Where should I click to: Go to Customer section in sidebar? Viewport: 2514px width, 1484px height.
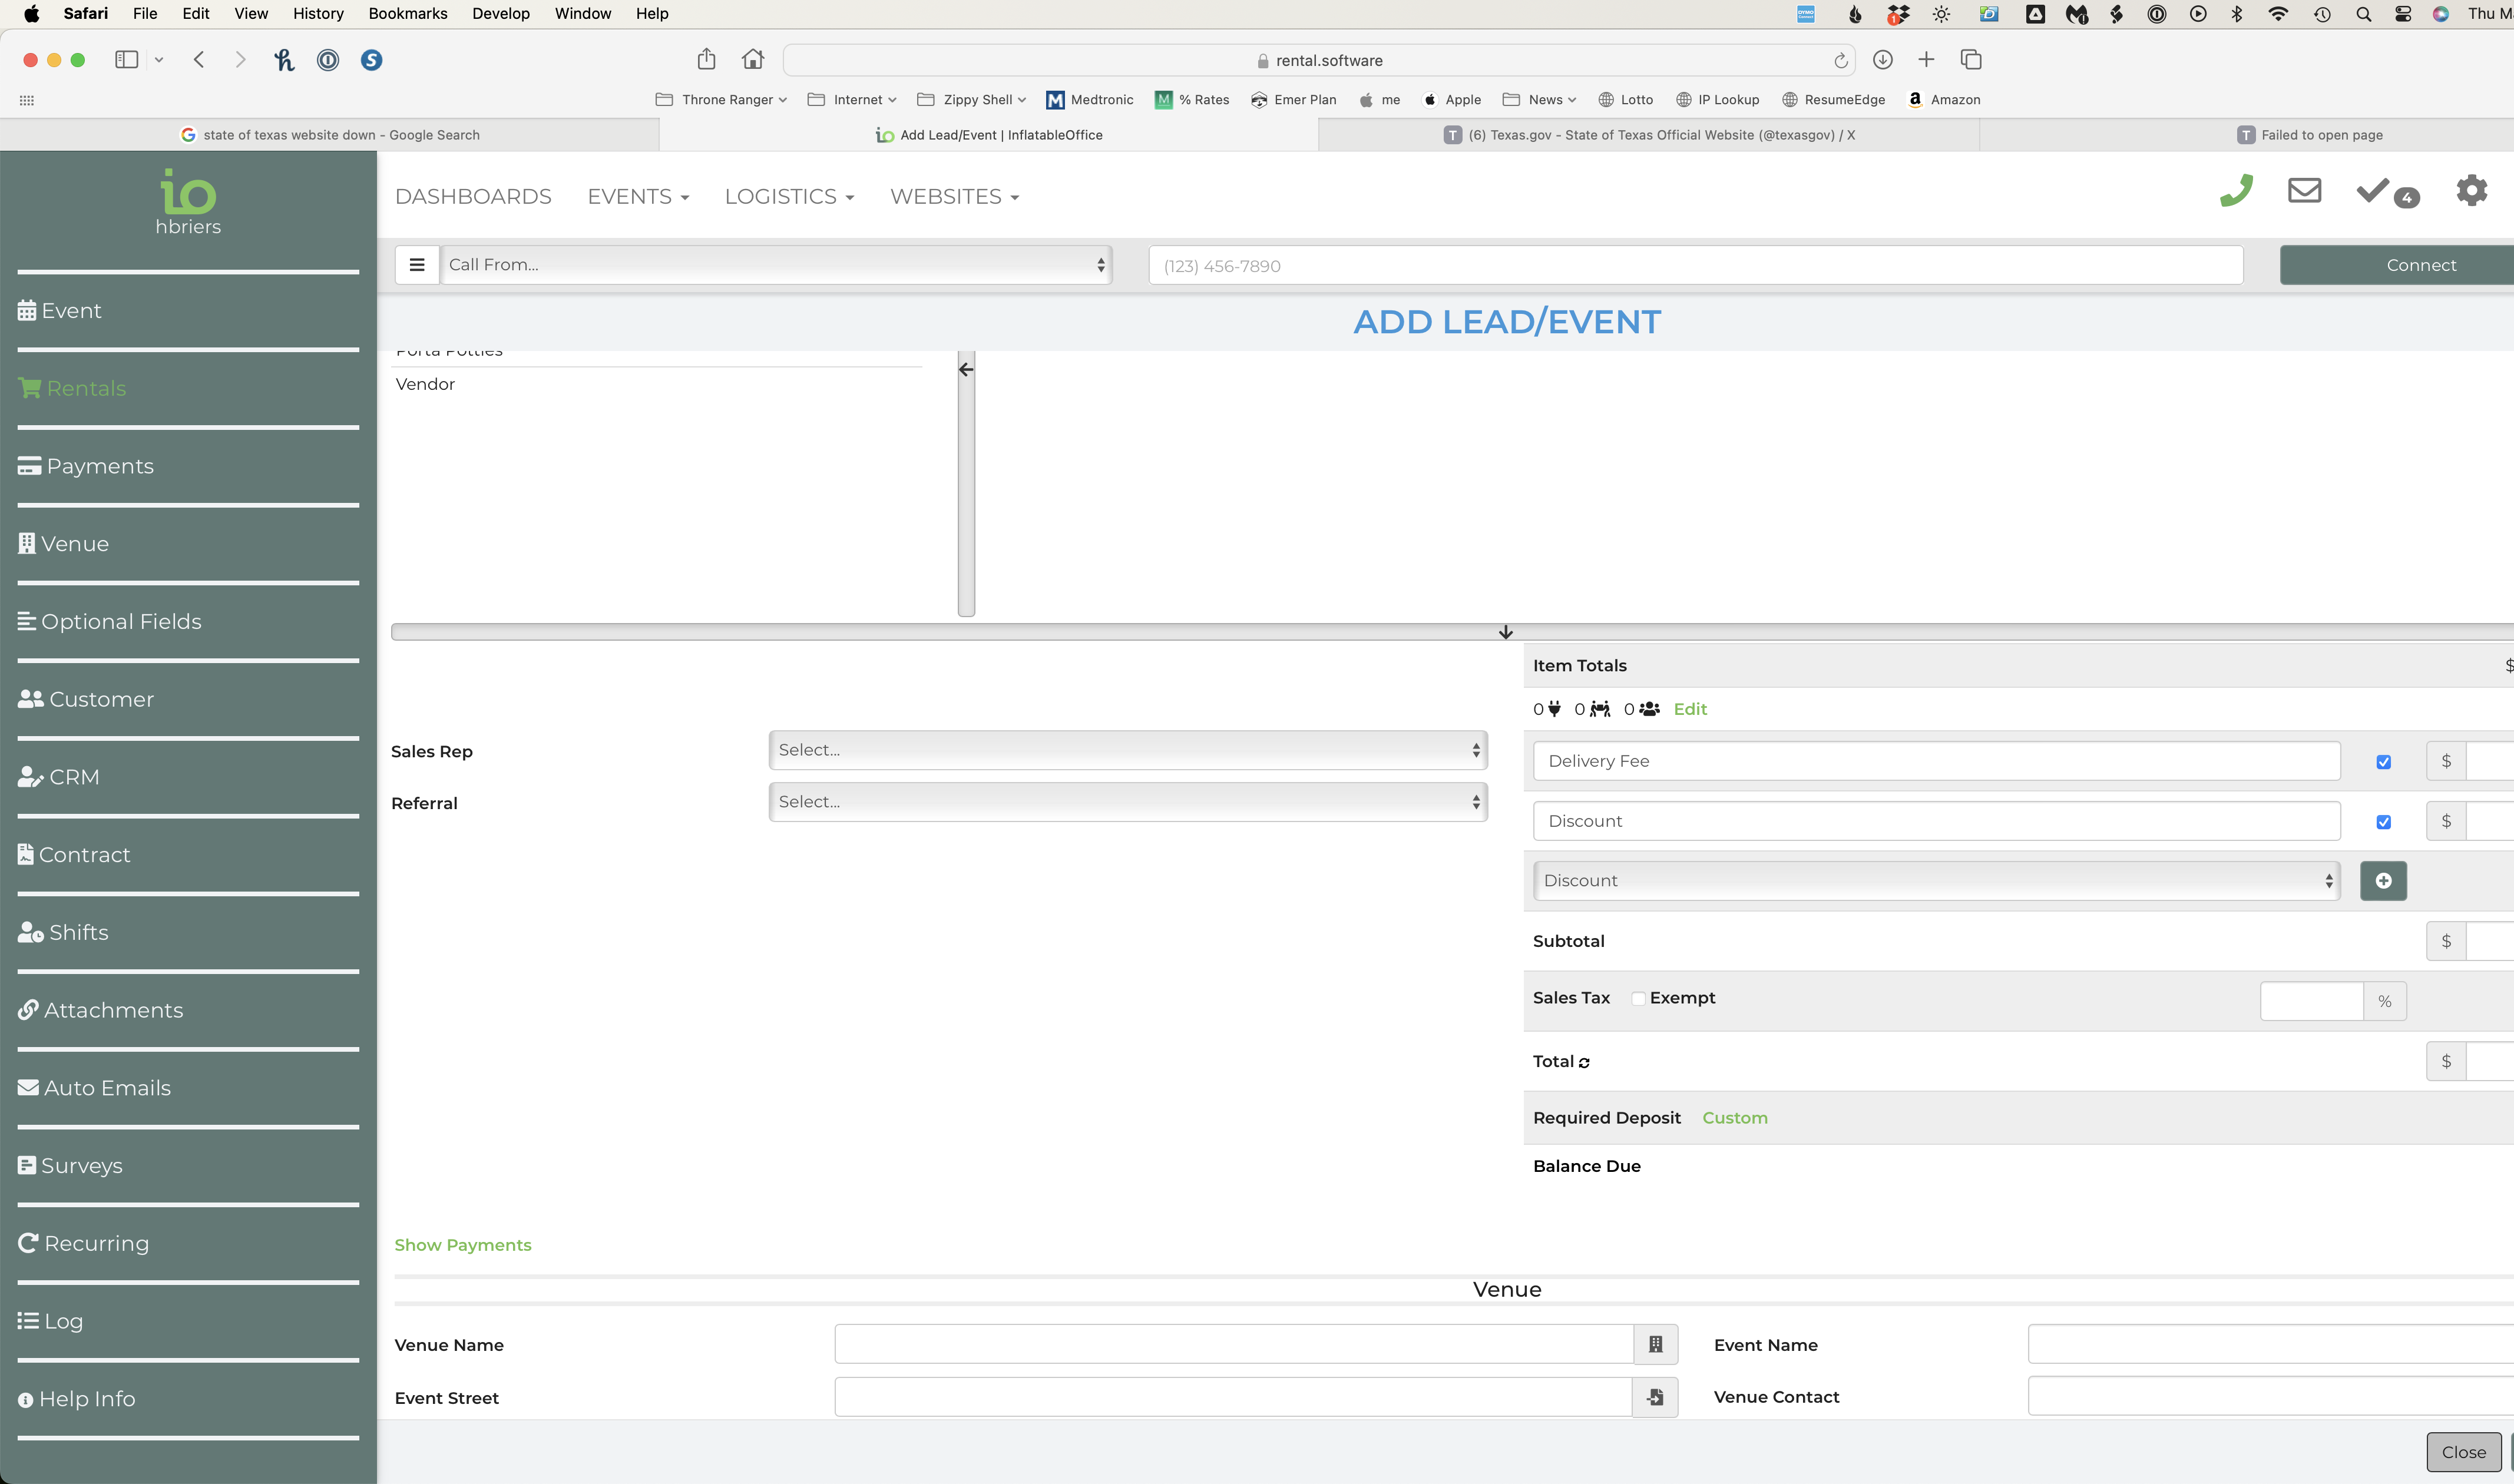coord(86,699)
